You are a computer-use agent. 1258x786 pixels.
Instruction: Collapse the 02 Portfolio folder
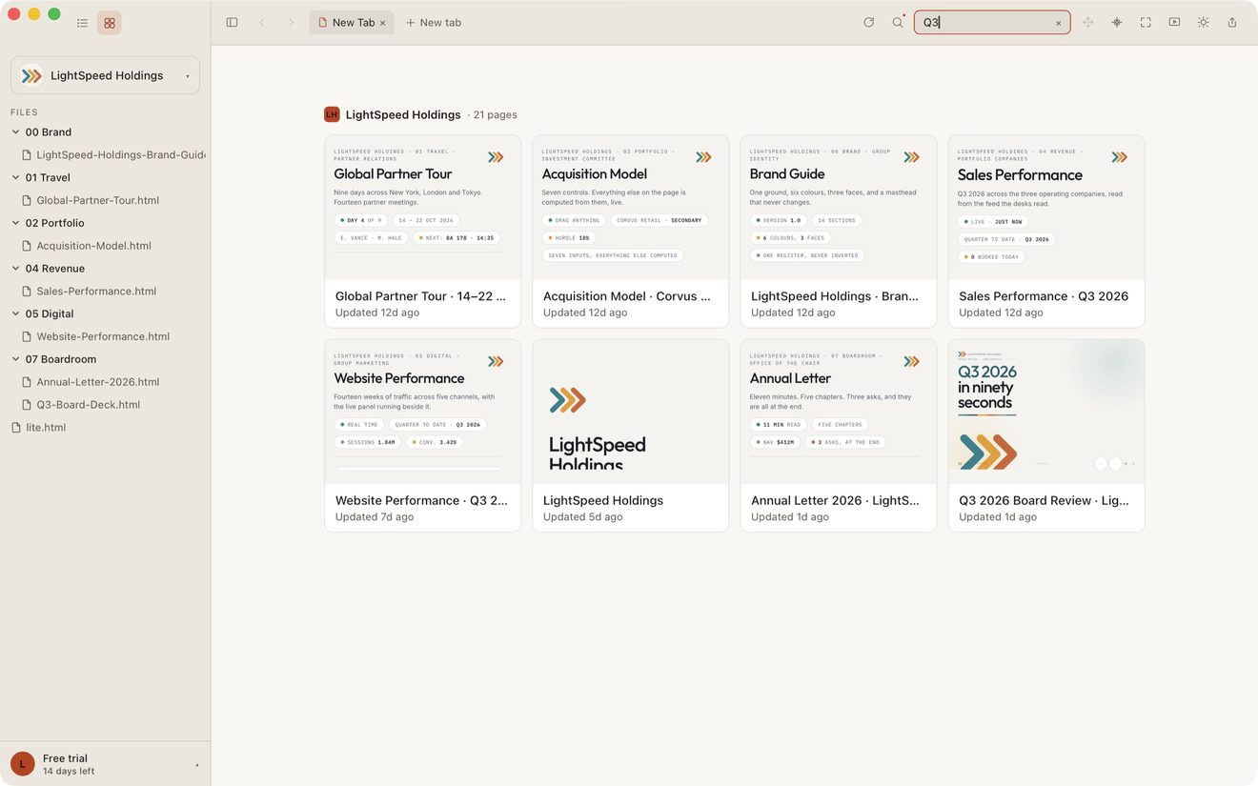point(15,223)
